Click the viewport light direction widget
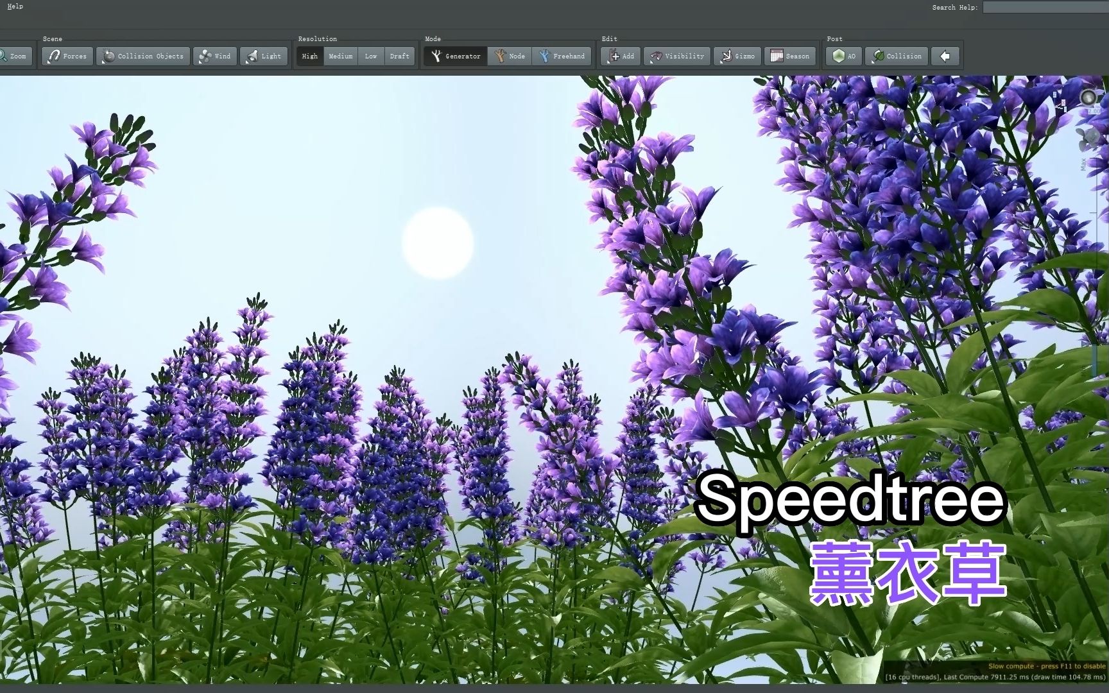The image size is (1109, 693). 1088,98
